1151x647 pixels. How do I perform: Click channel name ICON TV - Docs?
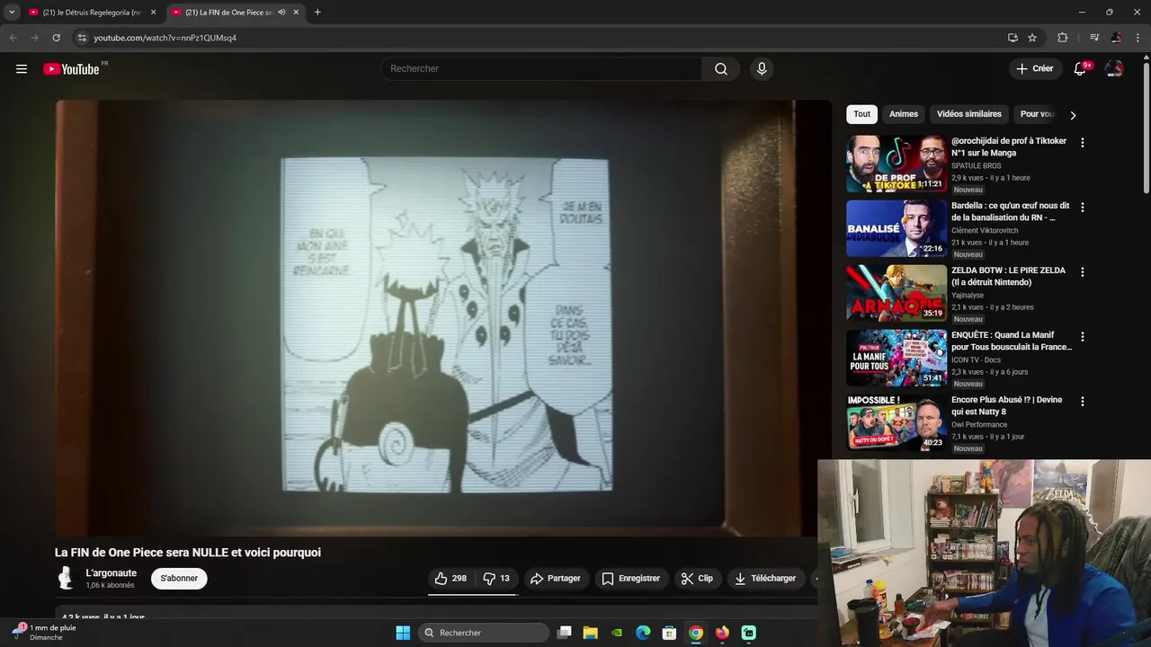pyautogui.click(x=976, y=360)
